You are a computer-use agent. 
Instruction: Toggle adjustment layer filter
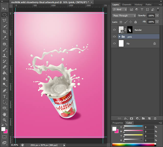coord(137,9)
